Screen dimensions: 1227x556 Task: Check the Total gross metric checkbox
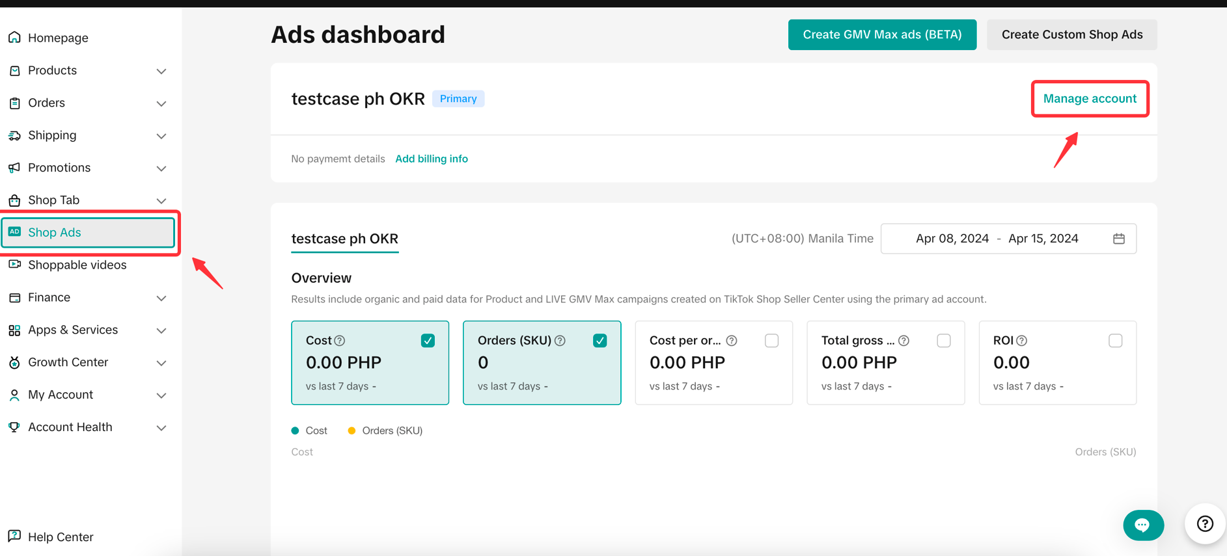(943, 341)
